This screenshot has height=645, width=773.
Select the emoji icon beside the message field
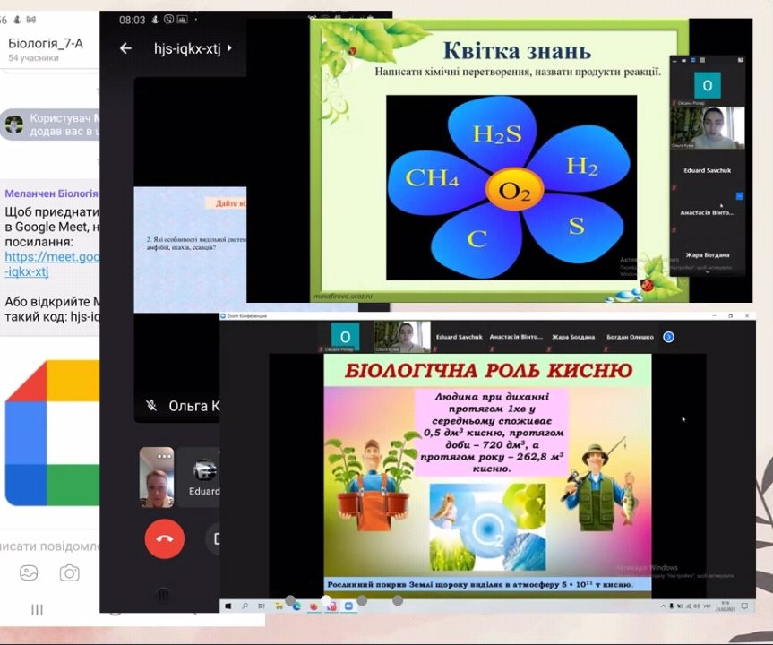pos(30,572)
